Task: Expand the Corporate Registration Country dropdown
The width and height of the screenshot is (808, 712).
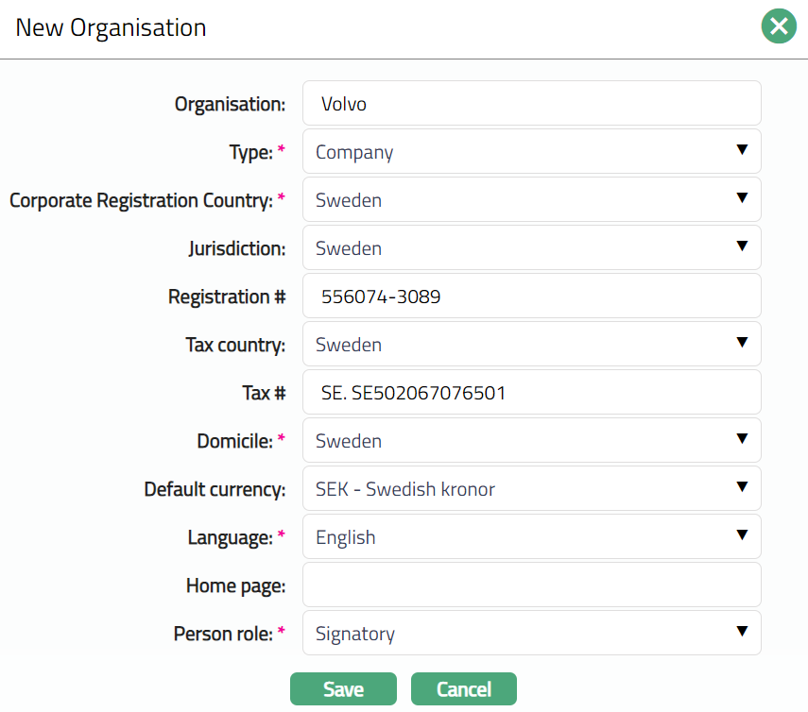Action: pos(531,199)
